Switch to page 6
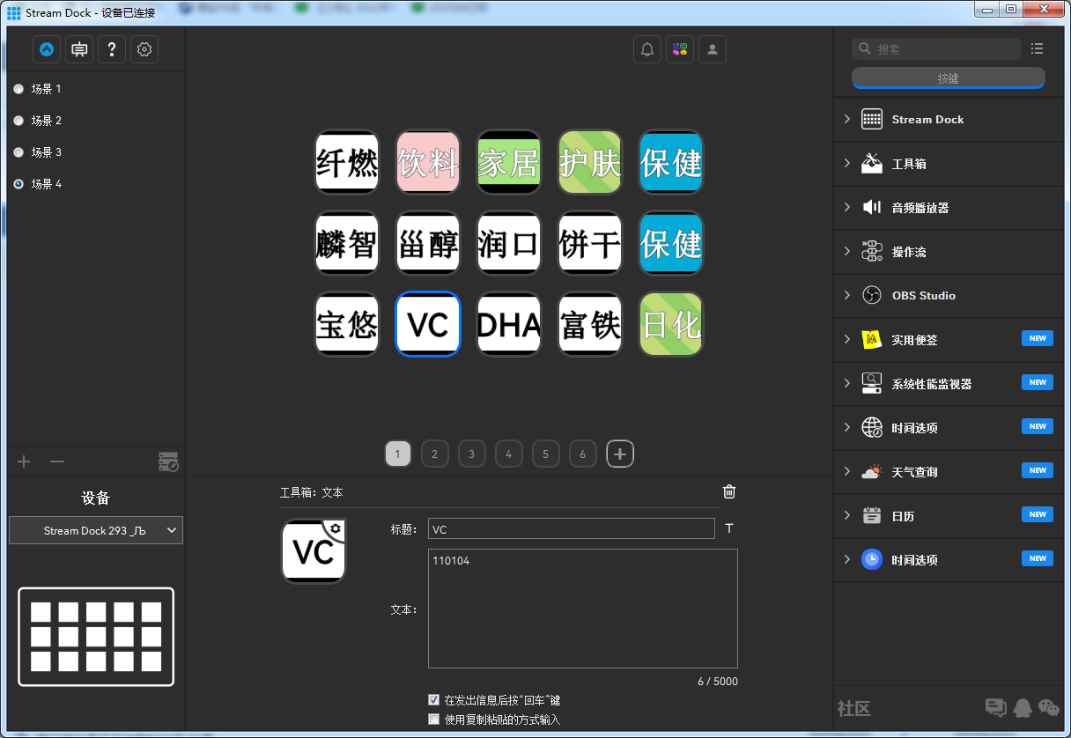This screenshot has width=1071, height=738. (x=582, y=454)
